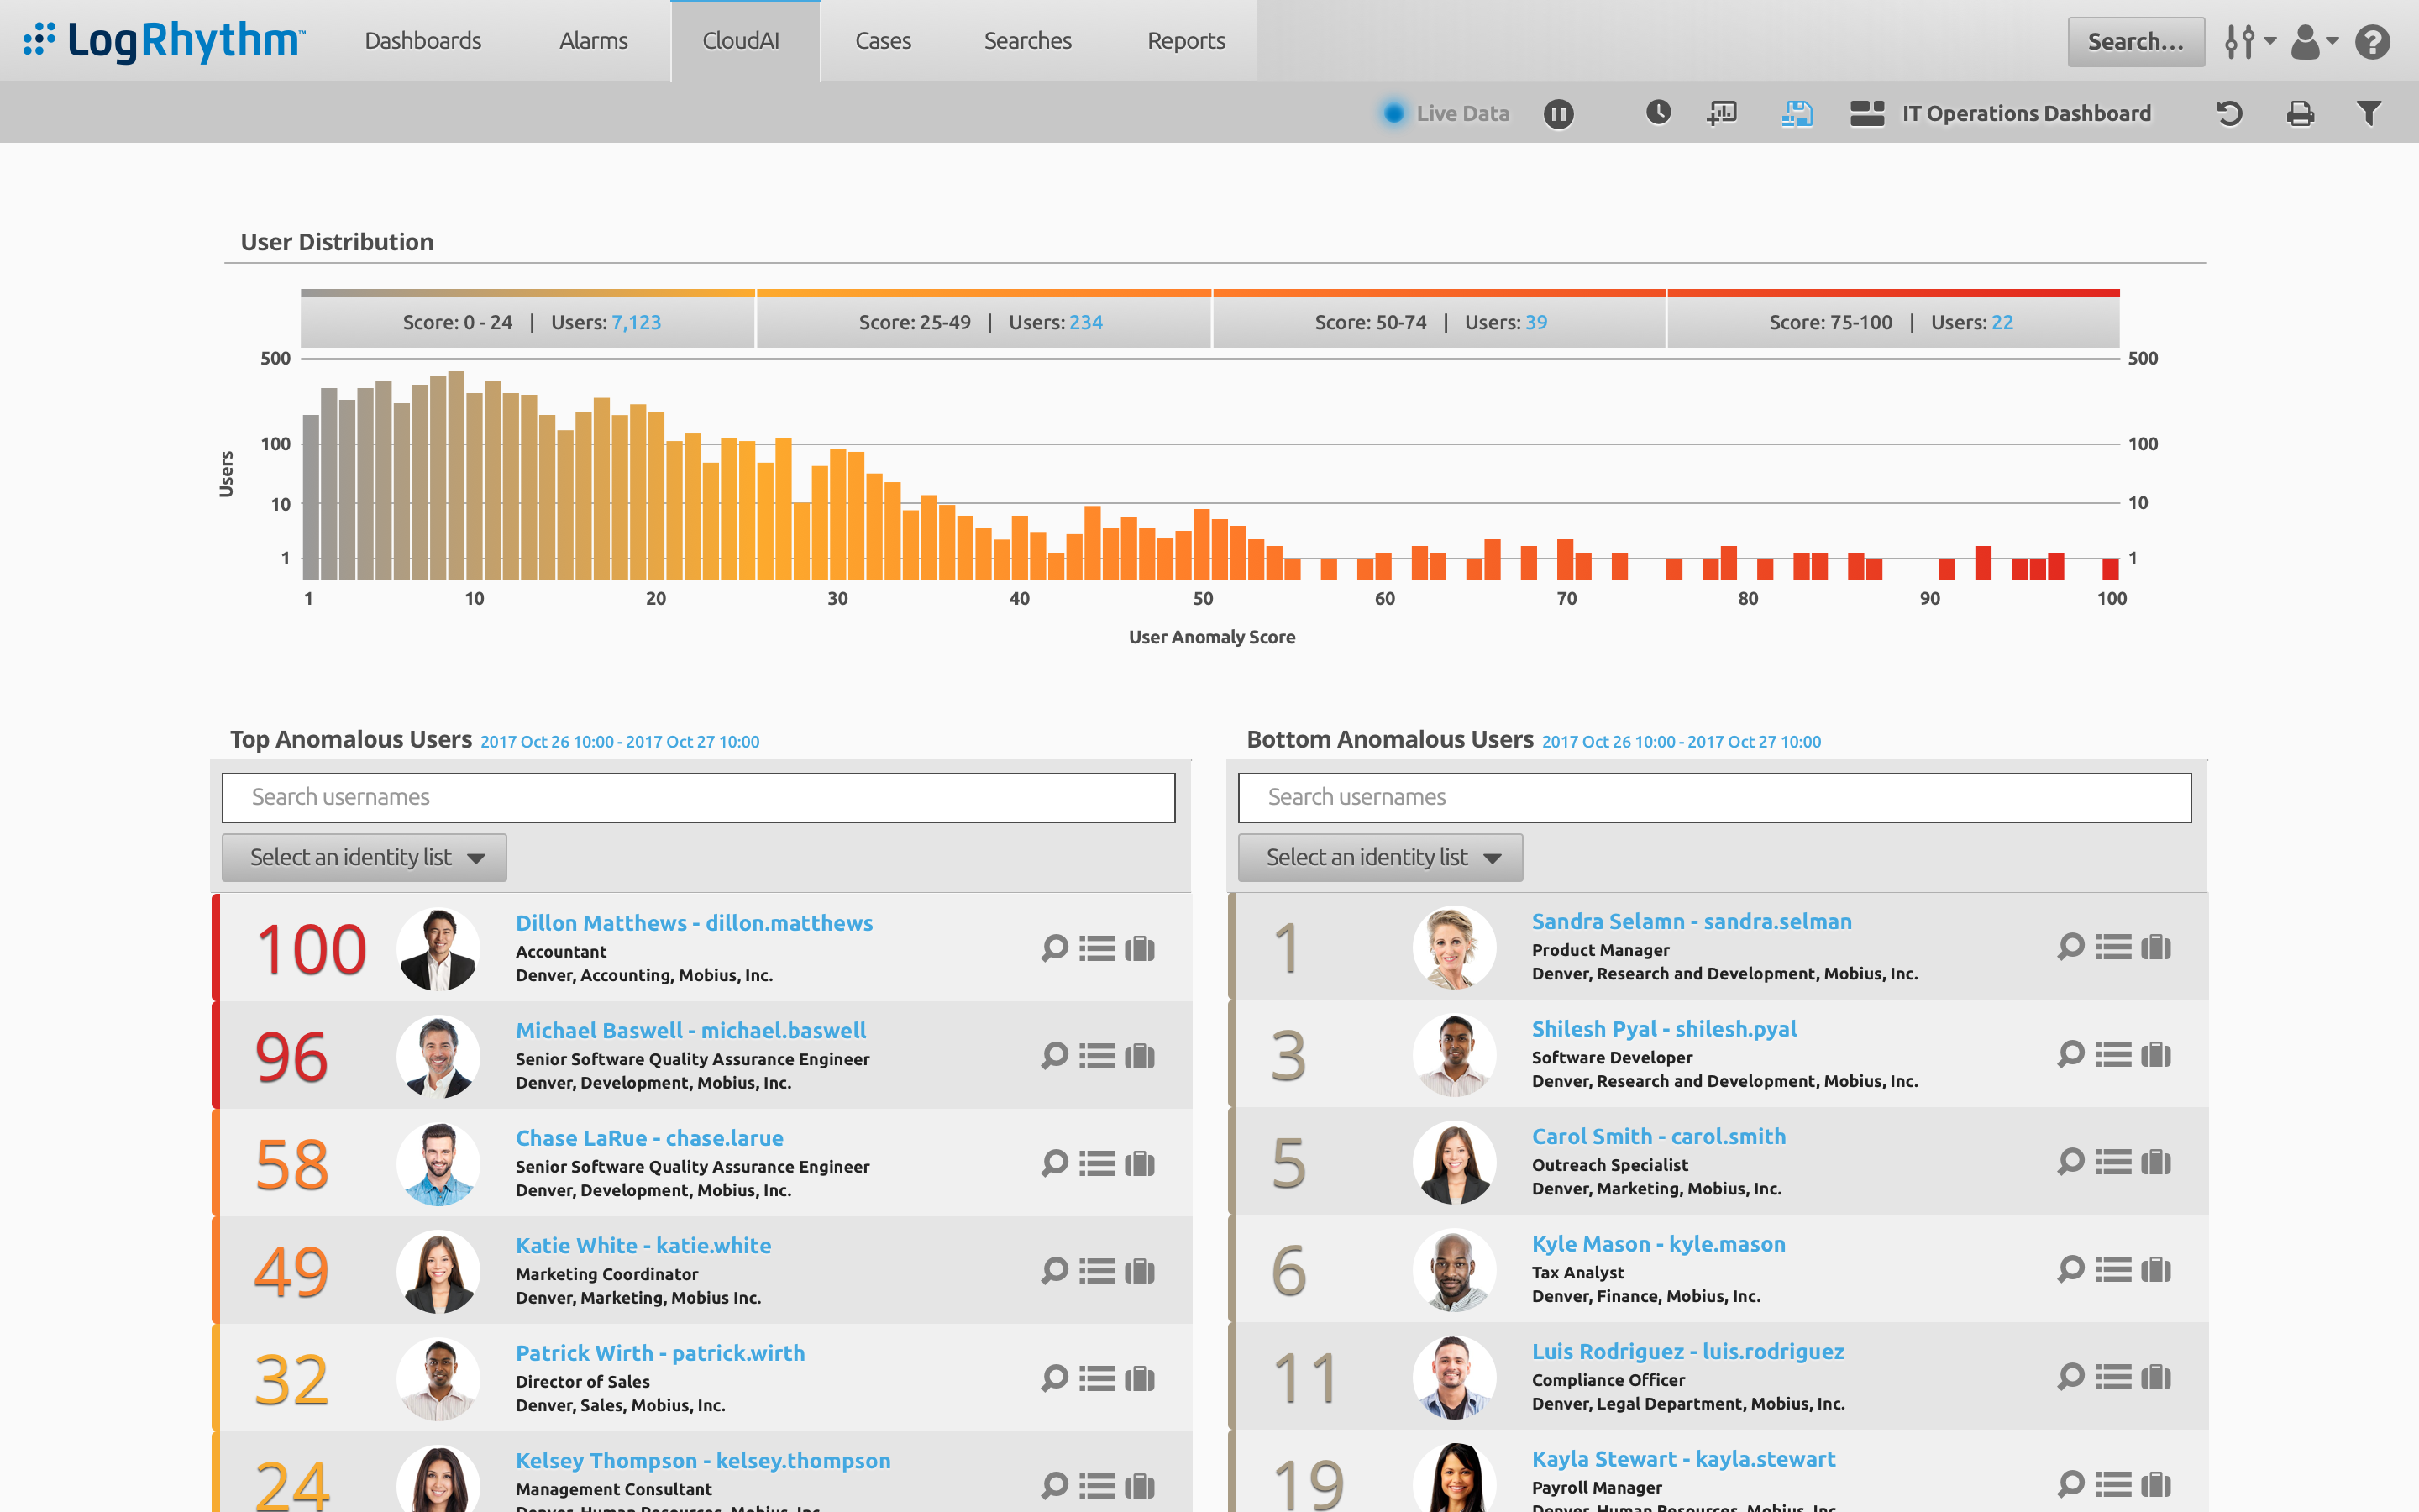Pause the live data stream
Image resolution: width=2419 pixels, height=1512 pixels.
tap(1557, 114)
